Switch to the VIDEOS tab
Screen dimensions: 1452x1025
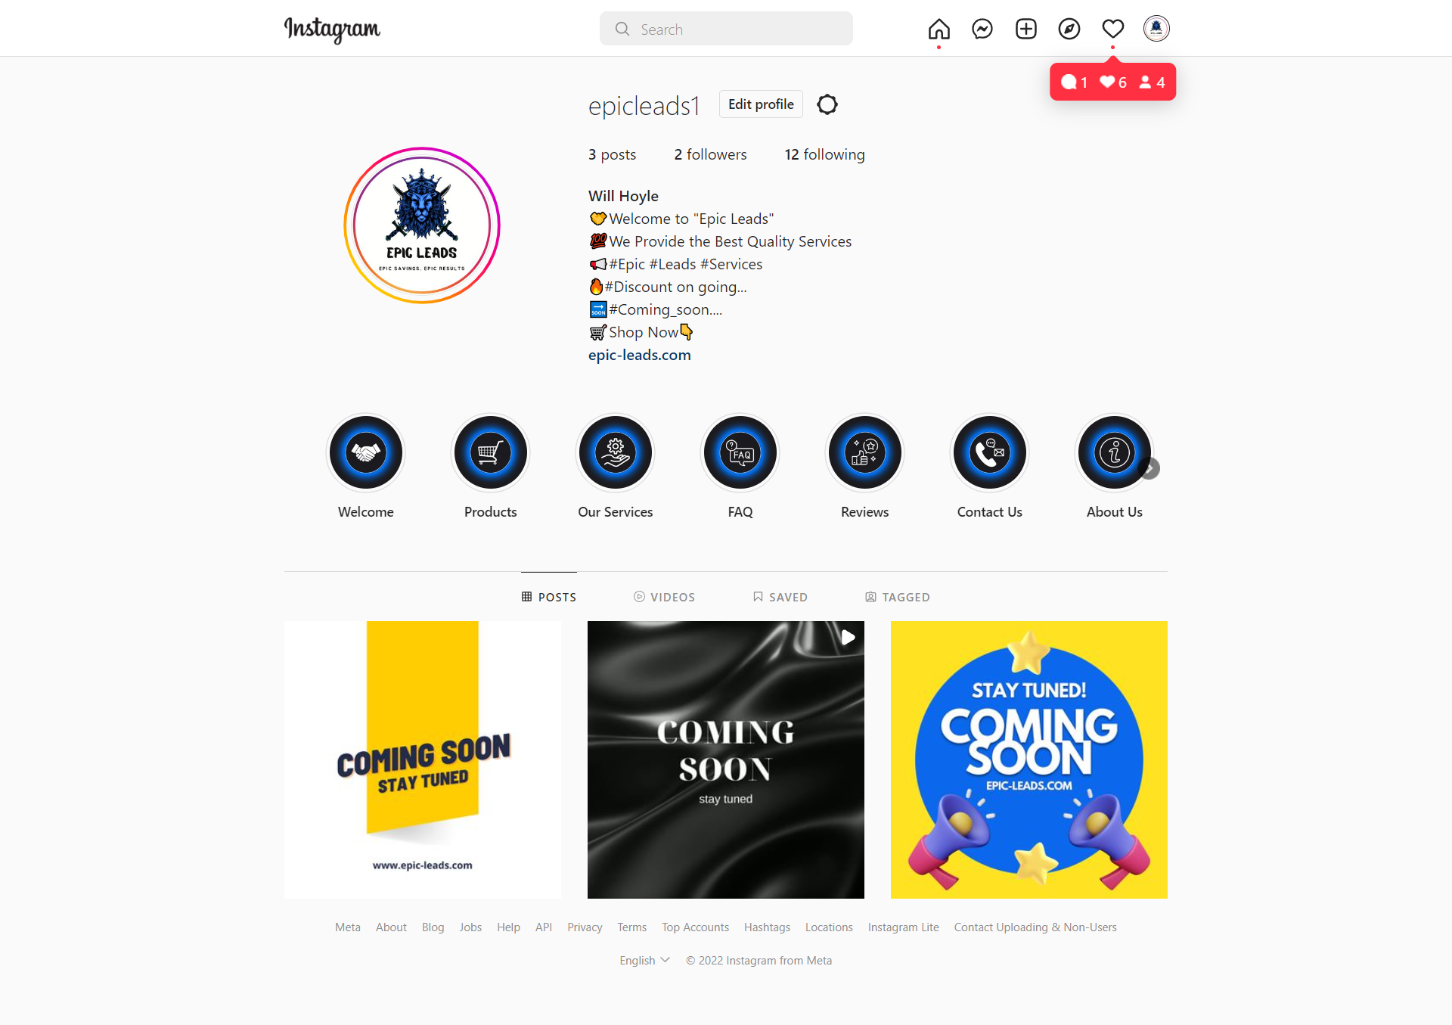[664, 597]
